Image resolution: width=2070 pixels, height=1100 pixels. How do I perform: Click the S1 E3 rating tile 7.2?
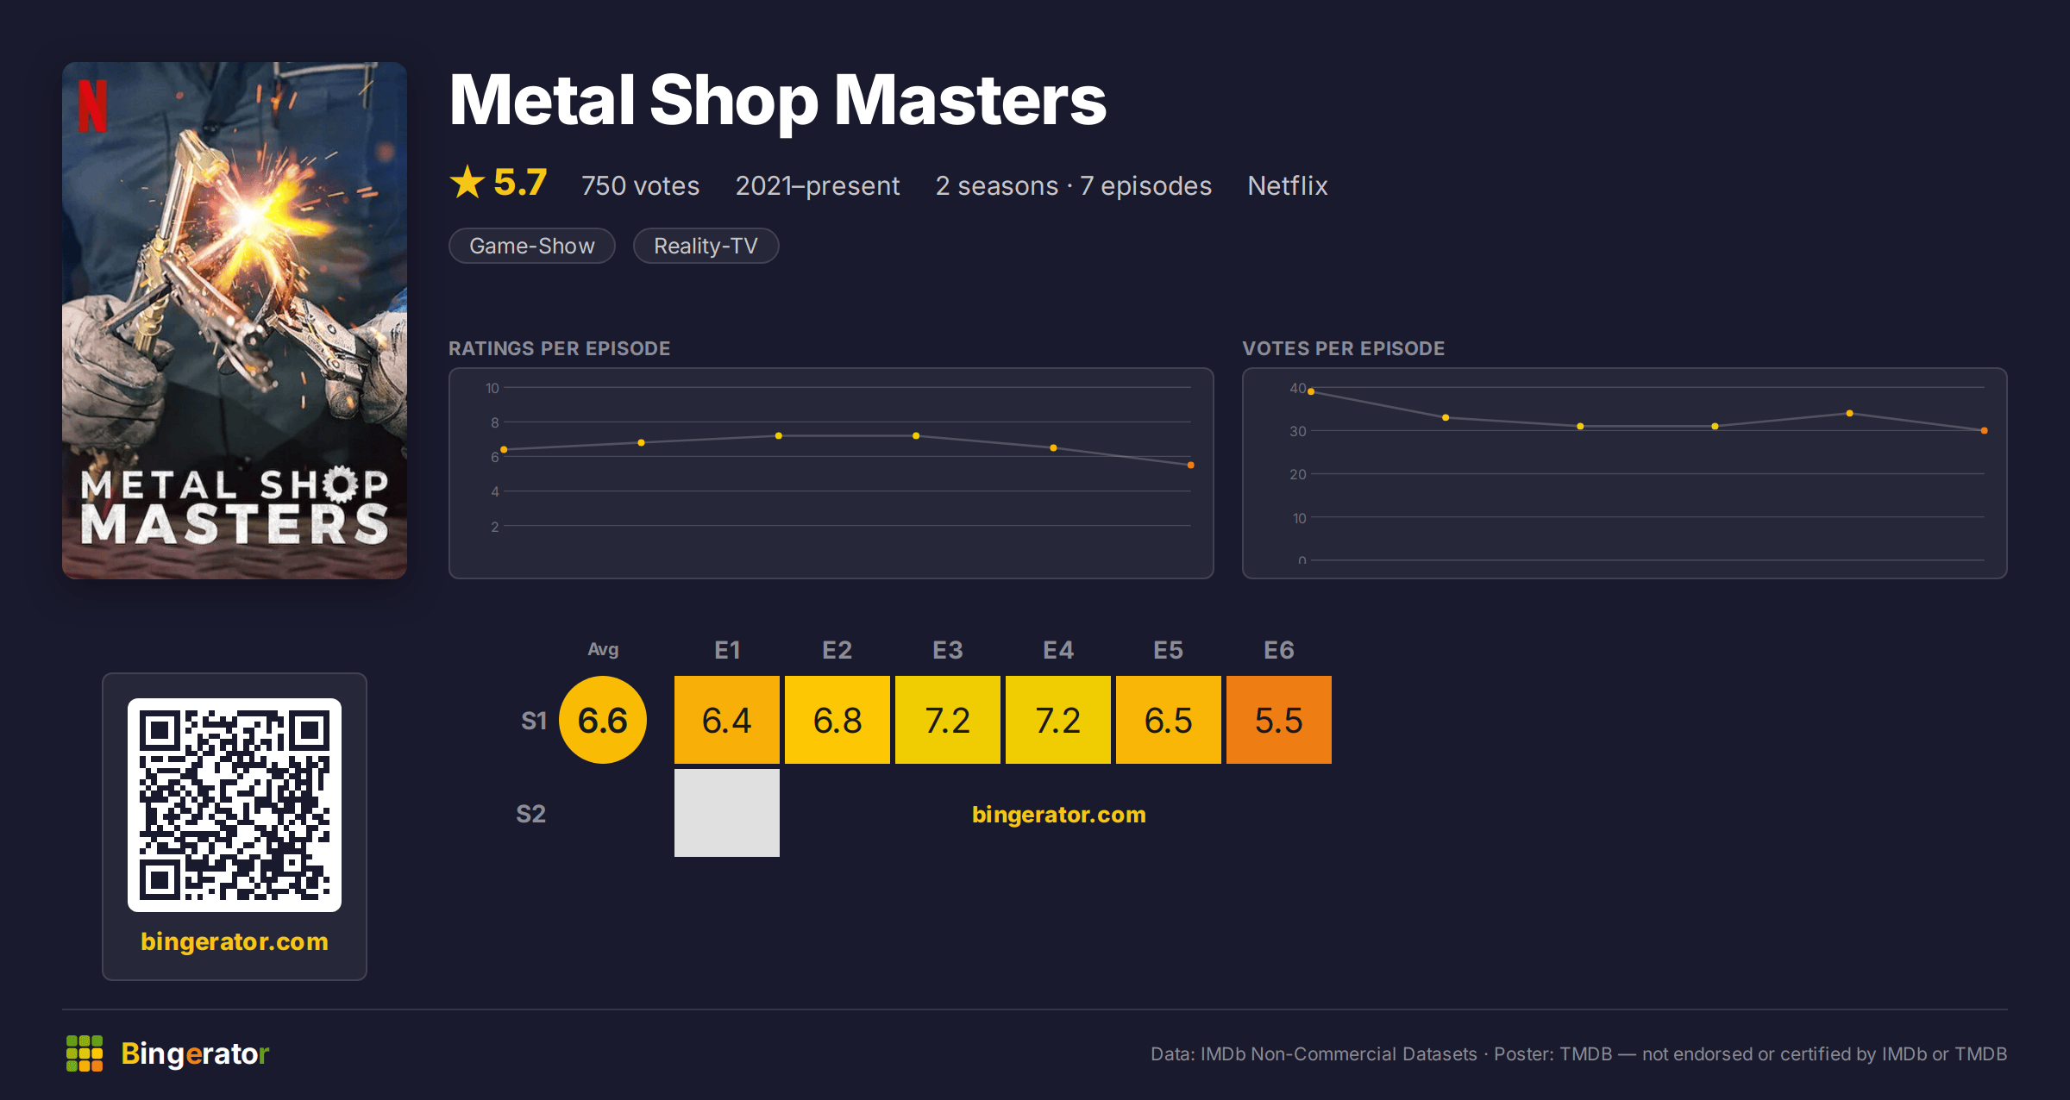[x=948, y=720]
